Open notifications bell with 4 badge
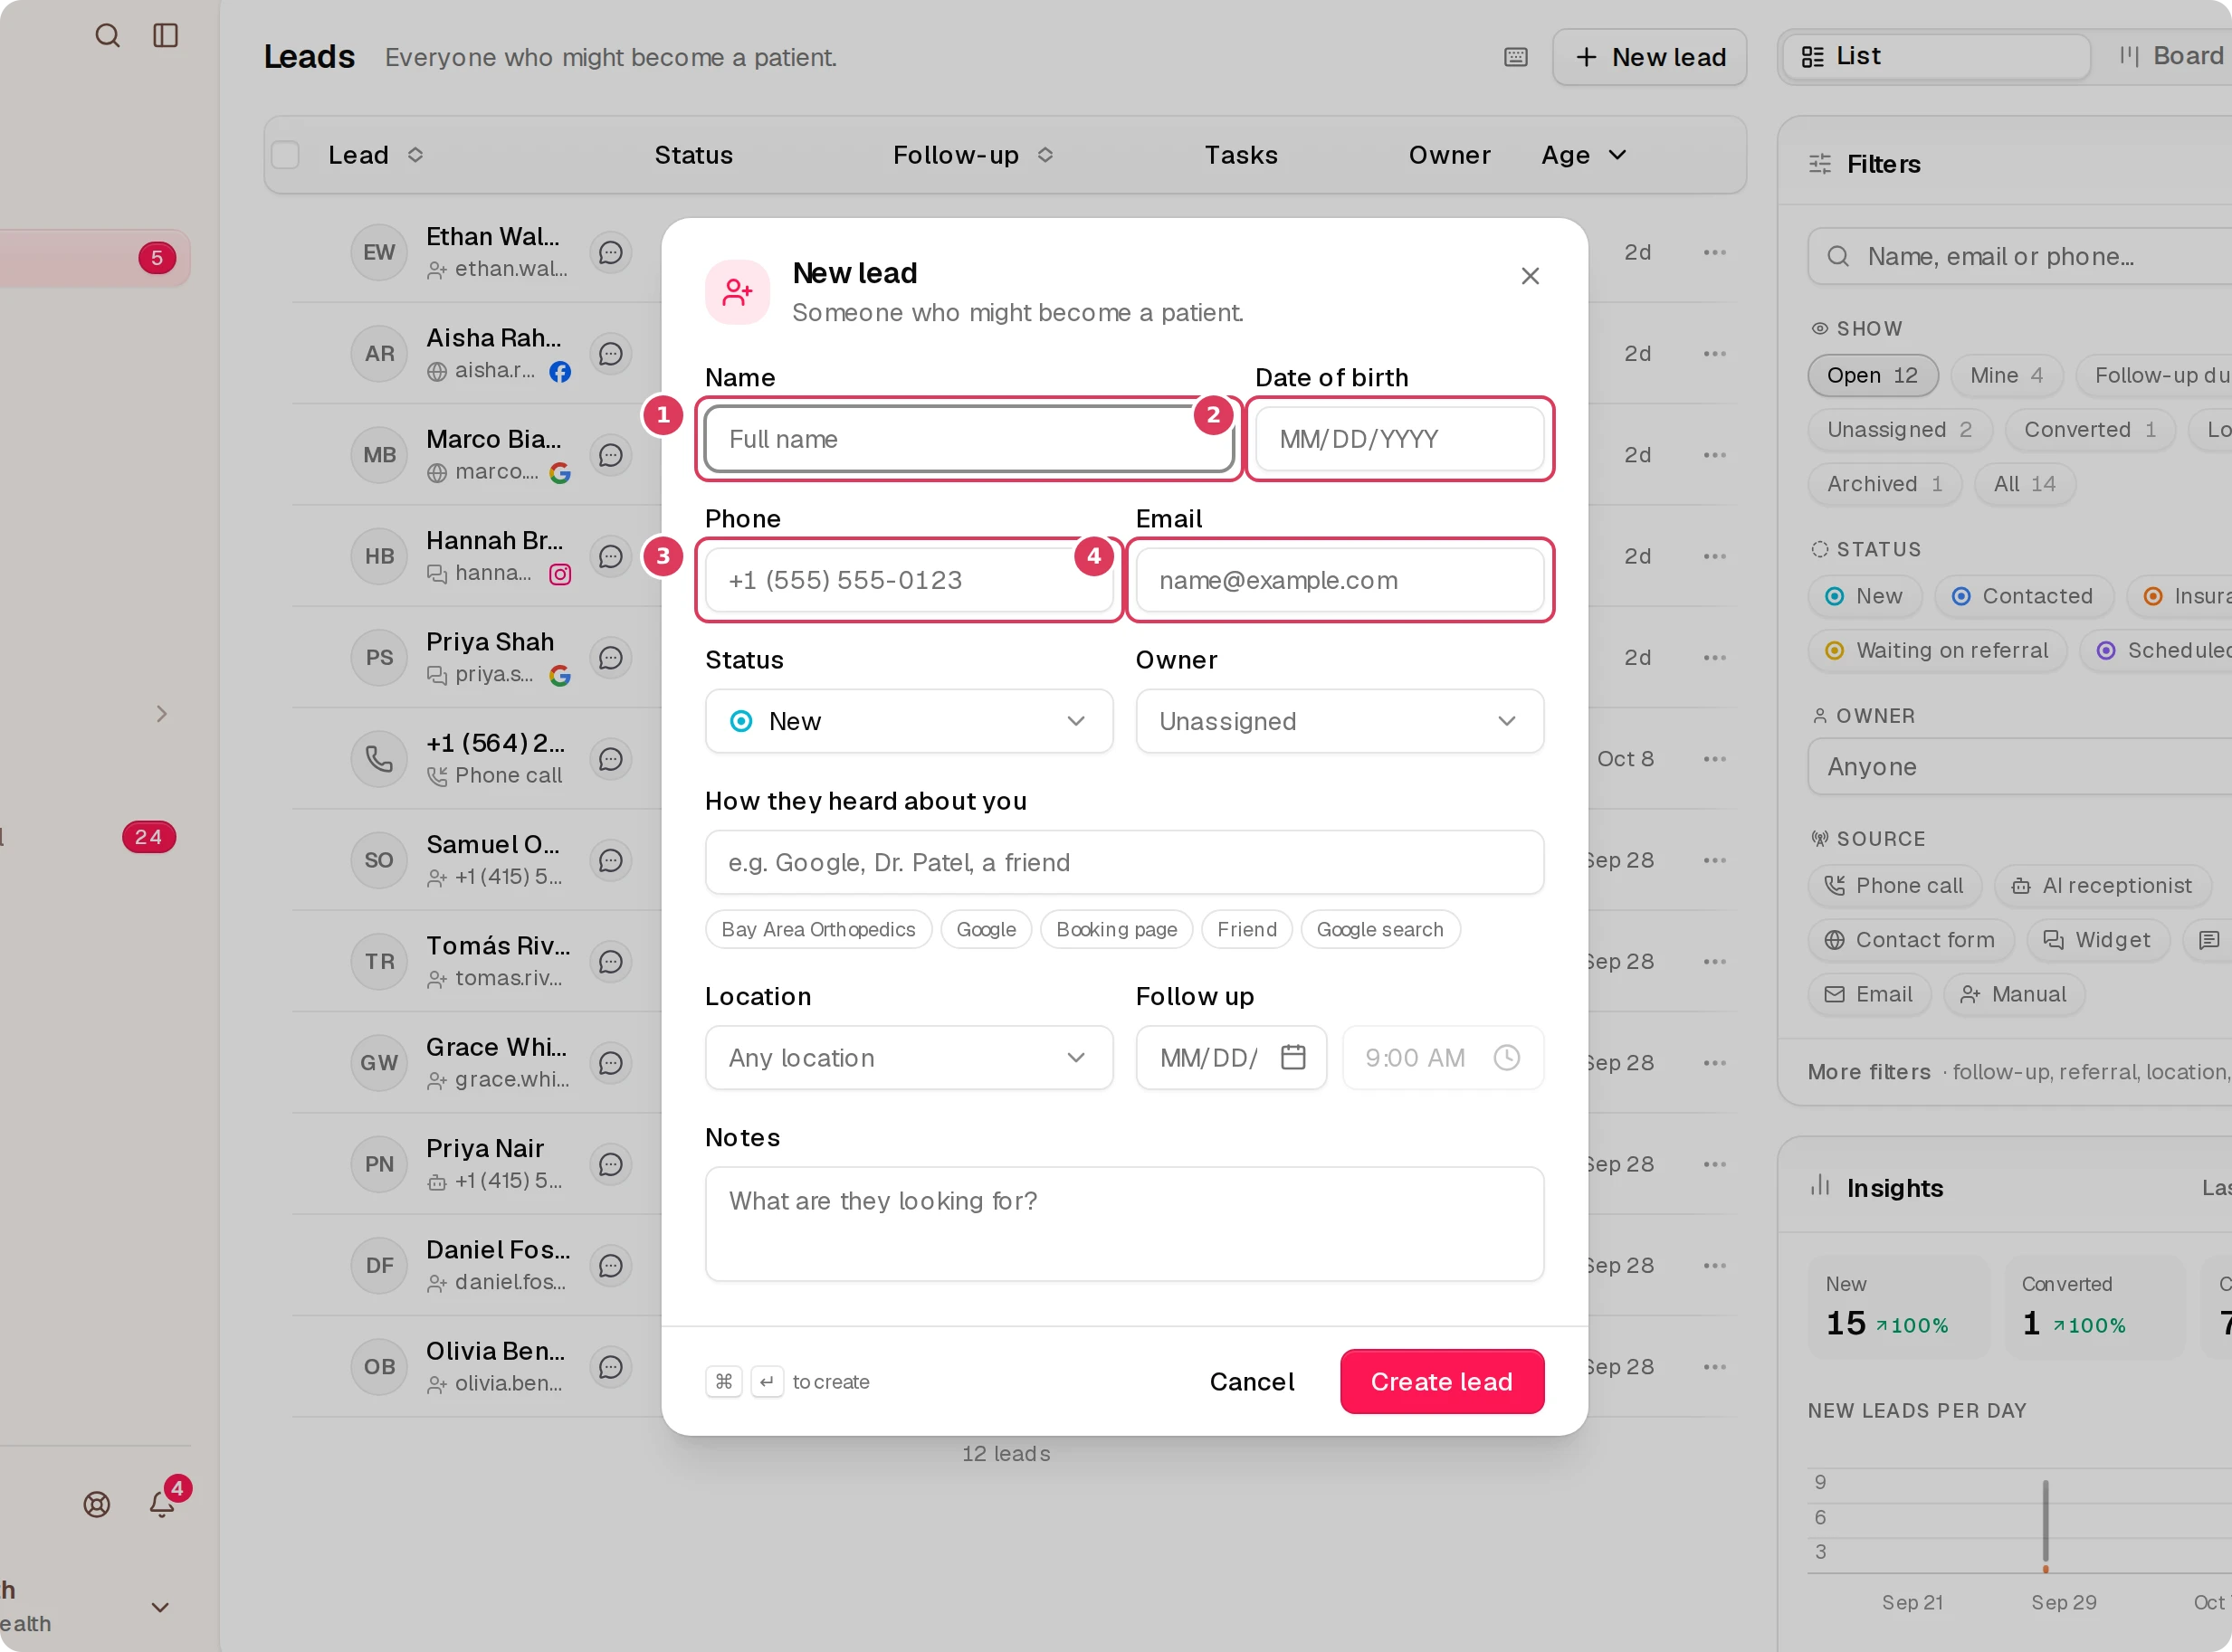Viewport: 2232px width, 1652px height. [162, 1504]
